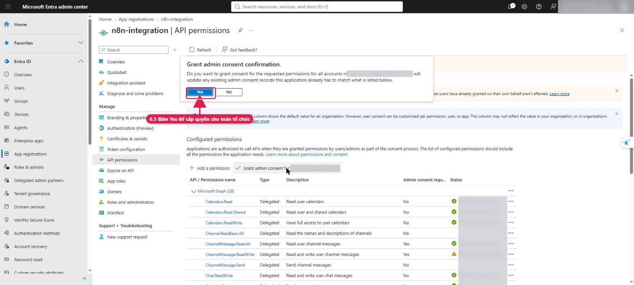The image size is (634, 285).
Task: Open ellipsis menu for Calendars.Read row
Action: click(511, 201)
